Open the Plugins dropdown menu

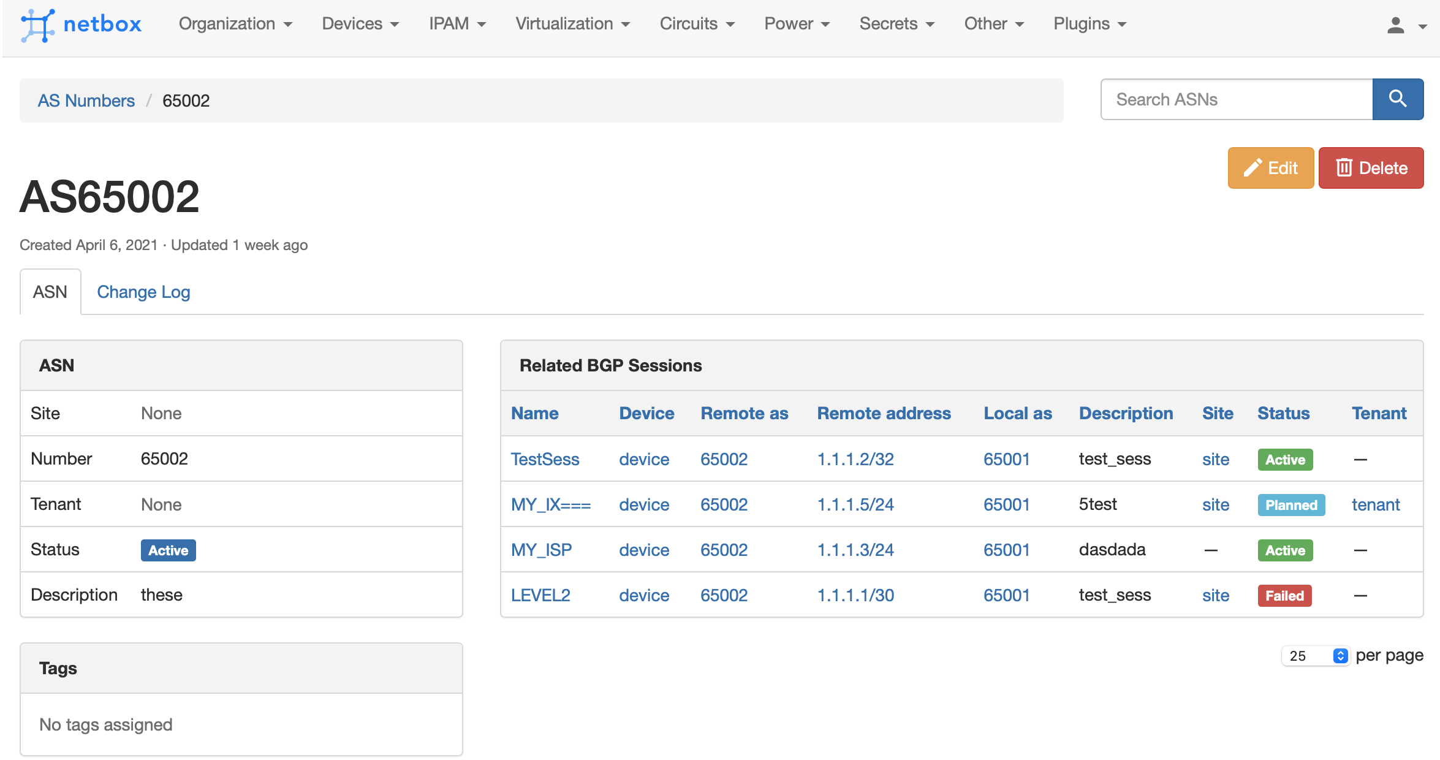1089,24
